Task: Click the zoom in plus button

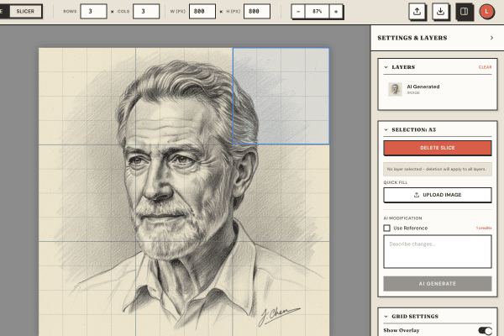Action: tap(336, 12)
